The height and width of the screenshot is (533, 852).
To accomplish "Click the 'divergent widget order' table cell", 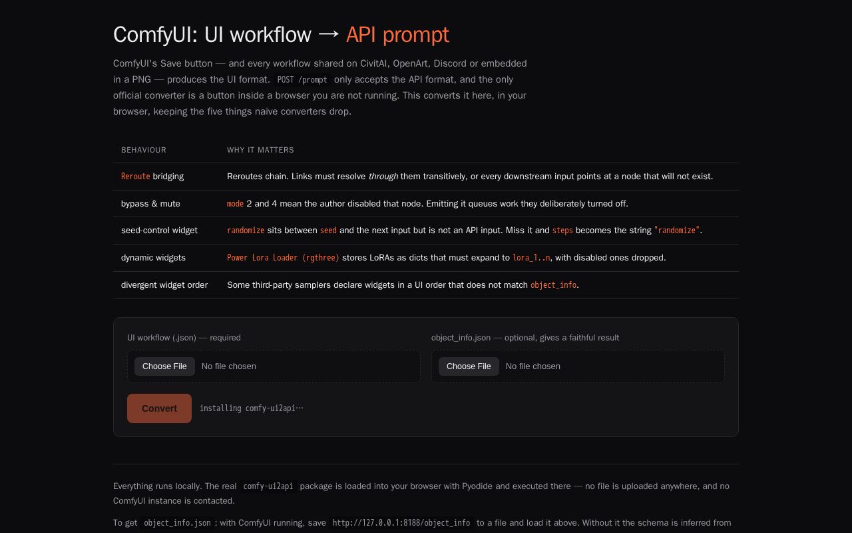I will point(166,285).
